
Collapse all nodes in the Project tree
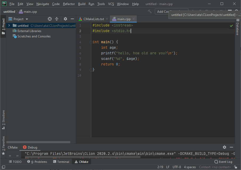(57, 19)
